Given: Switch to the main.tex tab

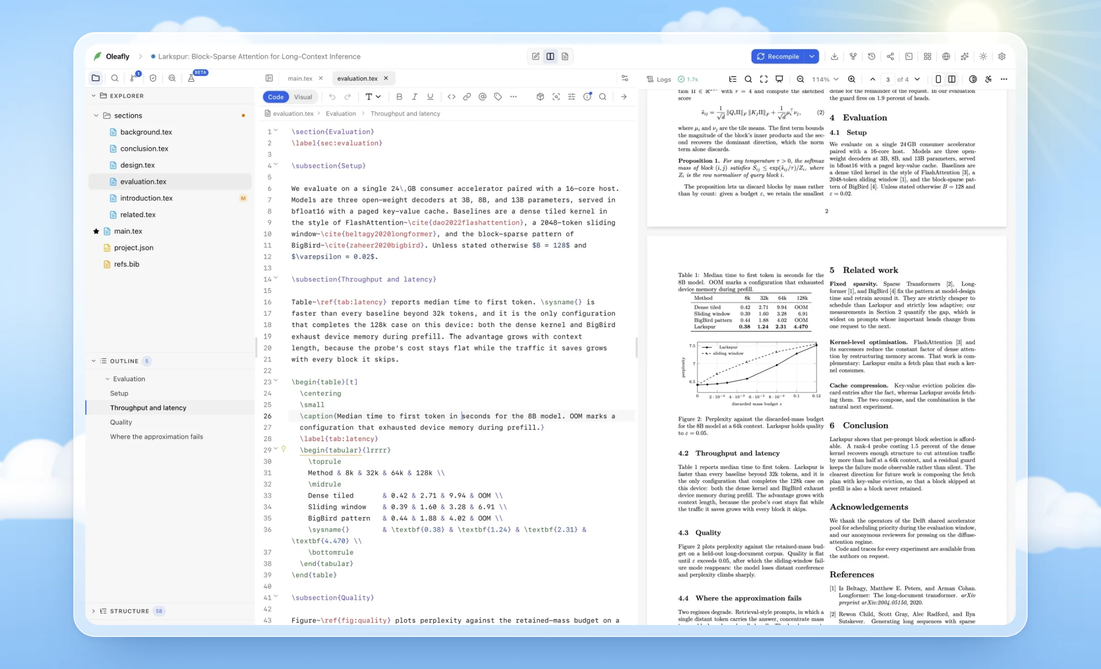Looking at the screenshot, I should click(x=300, y=78).
